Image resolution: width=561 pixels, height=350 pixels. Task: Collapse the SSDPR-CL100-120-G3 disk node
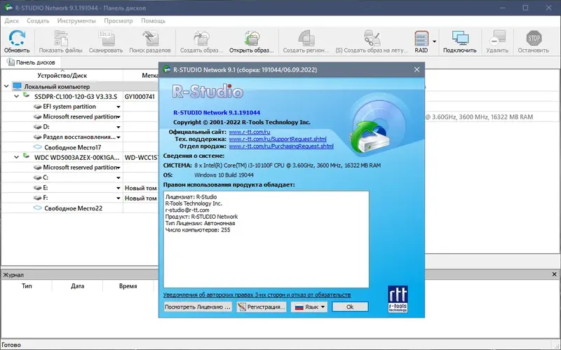[x=16, y=96]
